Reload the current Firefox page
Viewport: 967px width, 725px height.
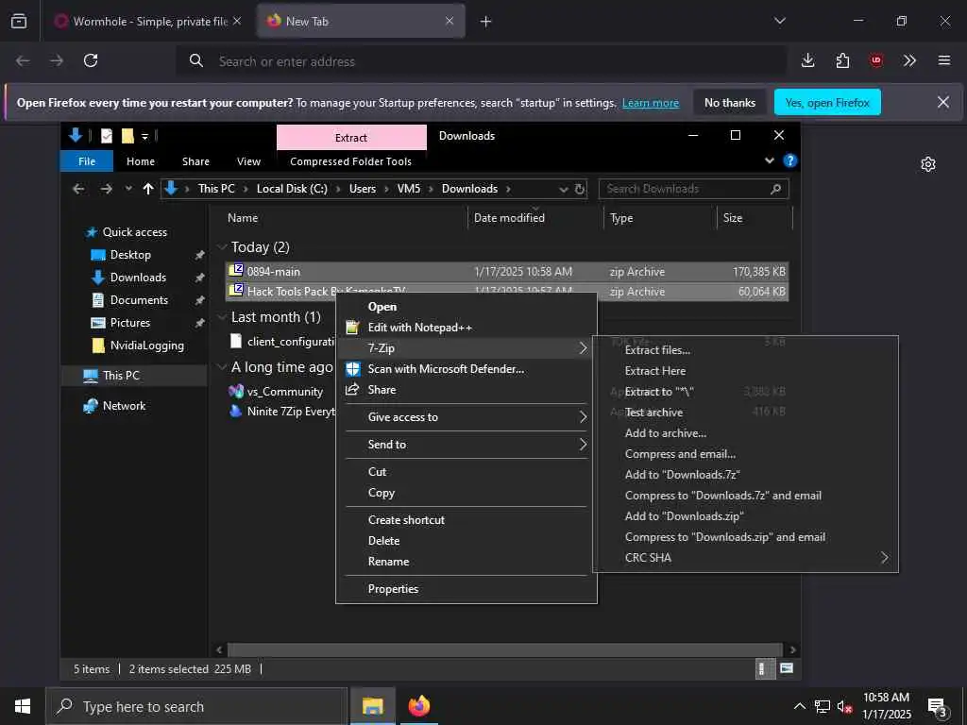(x=91, y=60)
